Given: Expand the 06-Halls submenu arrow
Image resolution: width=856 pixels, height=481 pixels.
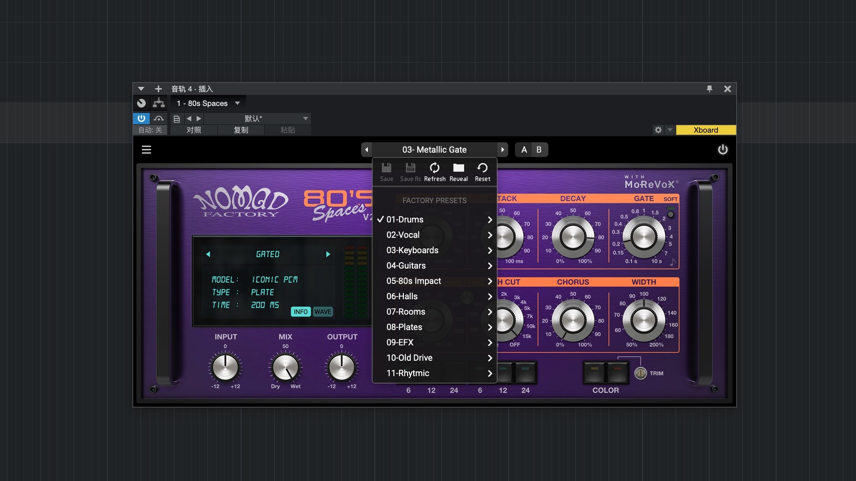Looking at the screenshot, I should tap(490, 297).
